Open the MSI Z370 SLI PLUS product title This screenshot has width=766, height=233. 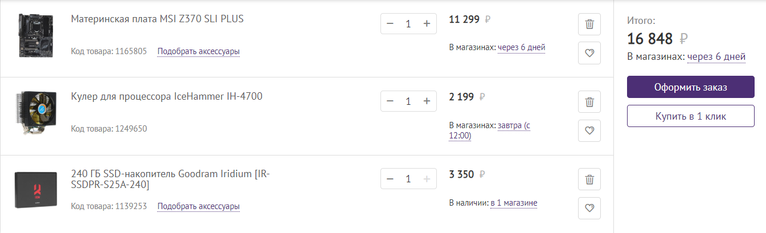157,19
